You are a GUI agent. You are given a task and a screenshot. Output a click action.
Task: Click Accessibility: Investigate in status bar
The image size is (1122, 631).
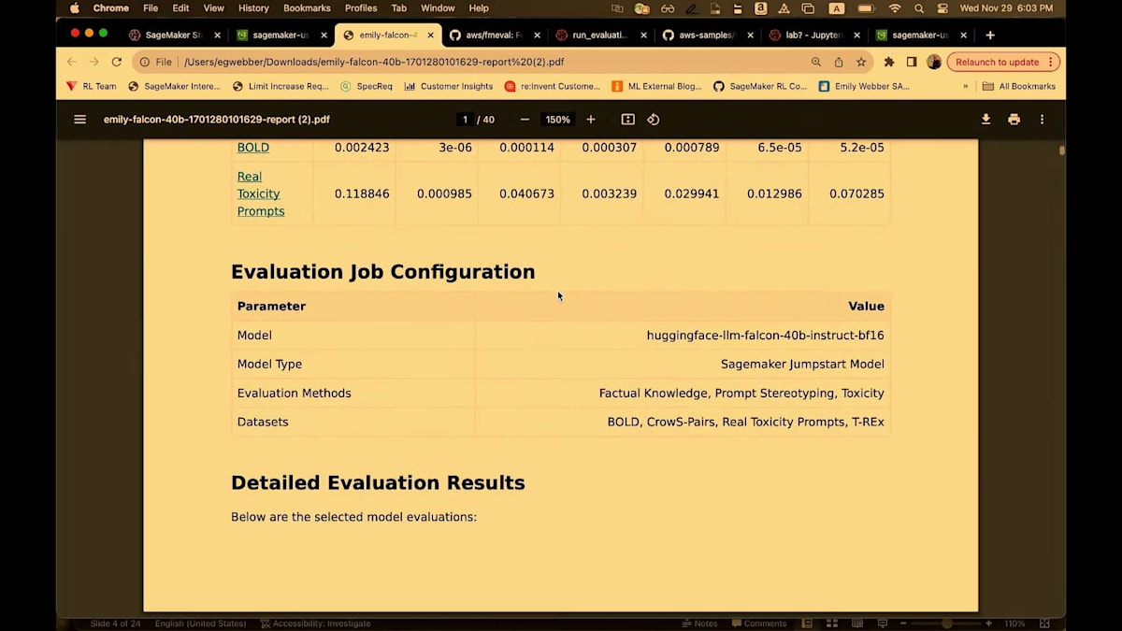click(315, 624)
